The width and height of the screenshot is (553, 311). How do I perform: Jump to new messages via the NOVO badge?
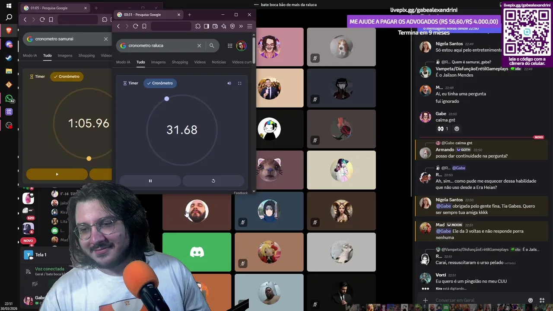tap(539, 137)
